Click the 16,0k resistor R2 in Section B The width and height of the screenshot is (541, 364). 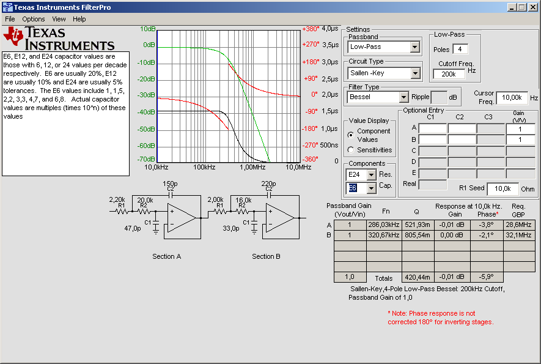click(242, 211)
